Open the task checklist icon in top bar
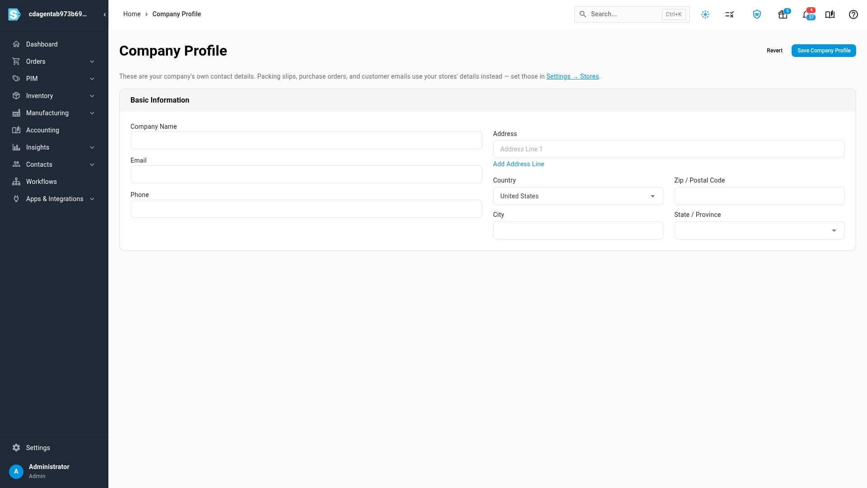The width and height of the screenshot is (867, 488). click(x=730, y=14)
